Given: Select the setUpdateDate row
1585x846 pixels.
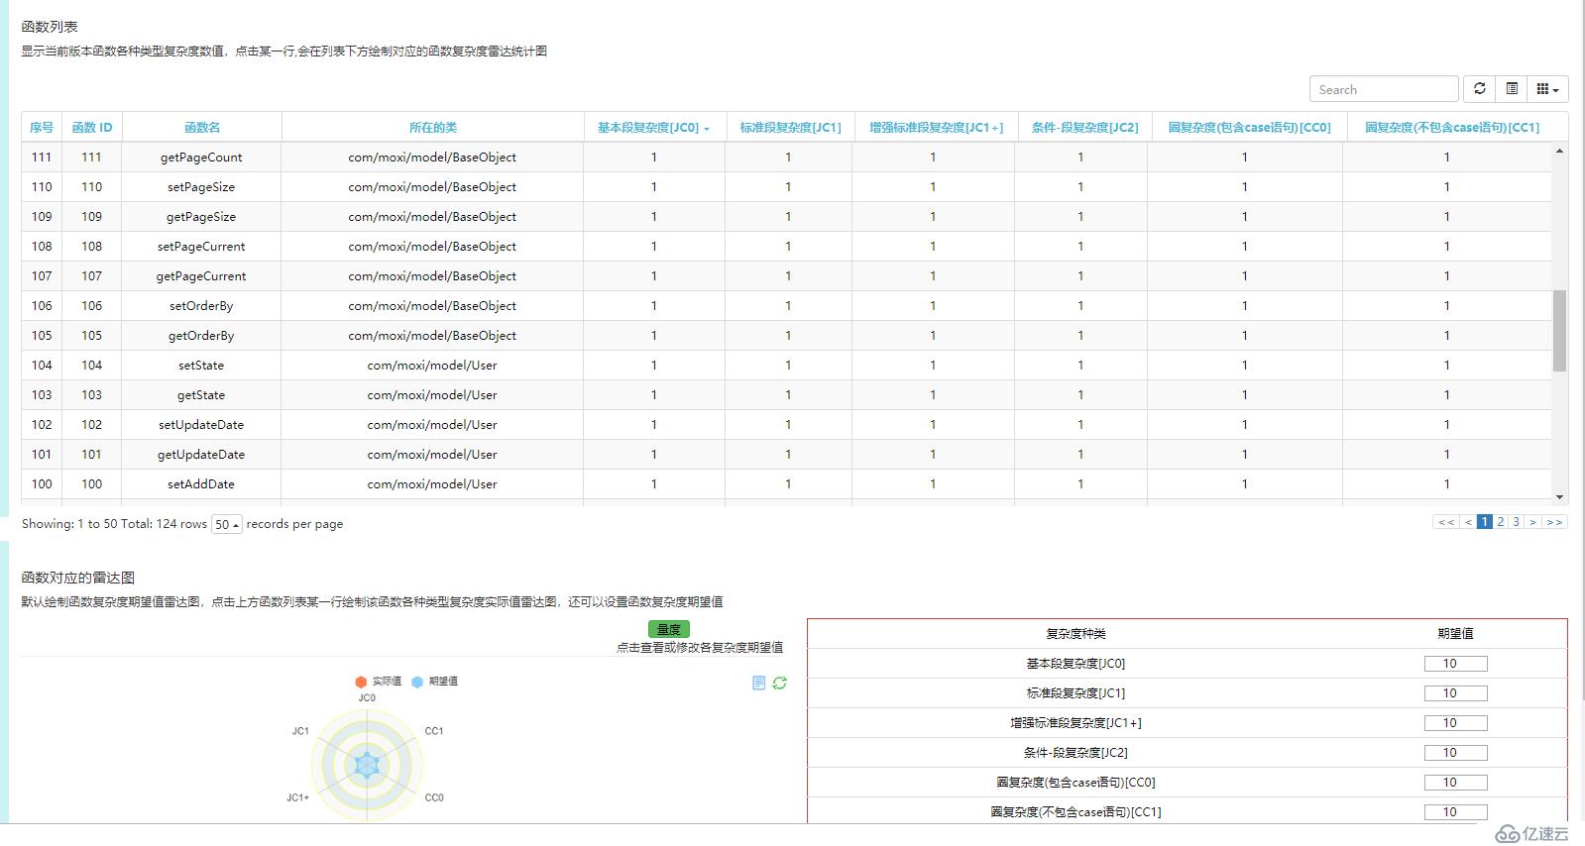Looking at the screenshot, I should click(786, 425).
